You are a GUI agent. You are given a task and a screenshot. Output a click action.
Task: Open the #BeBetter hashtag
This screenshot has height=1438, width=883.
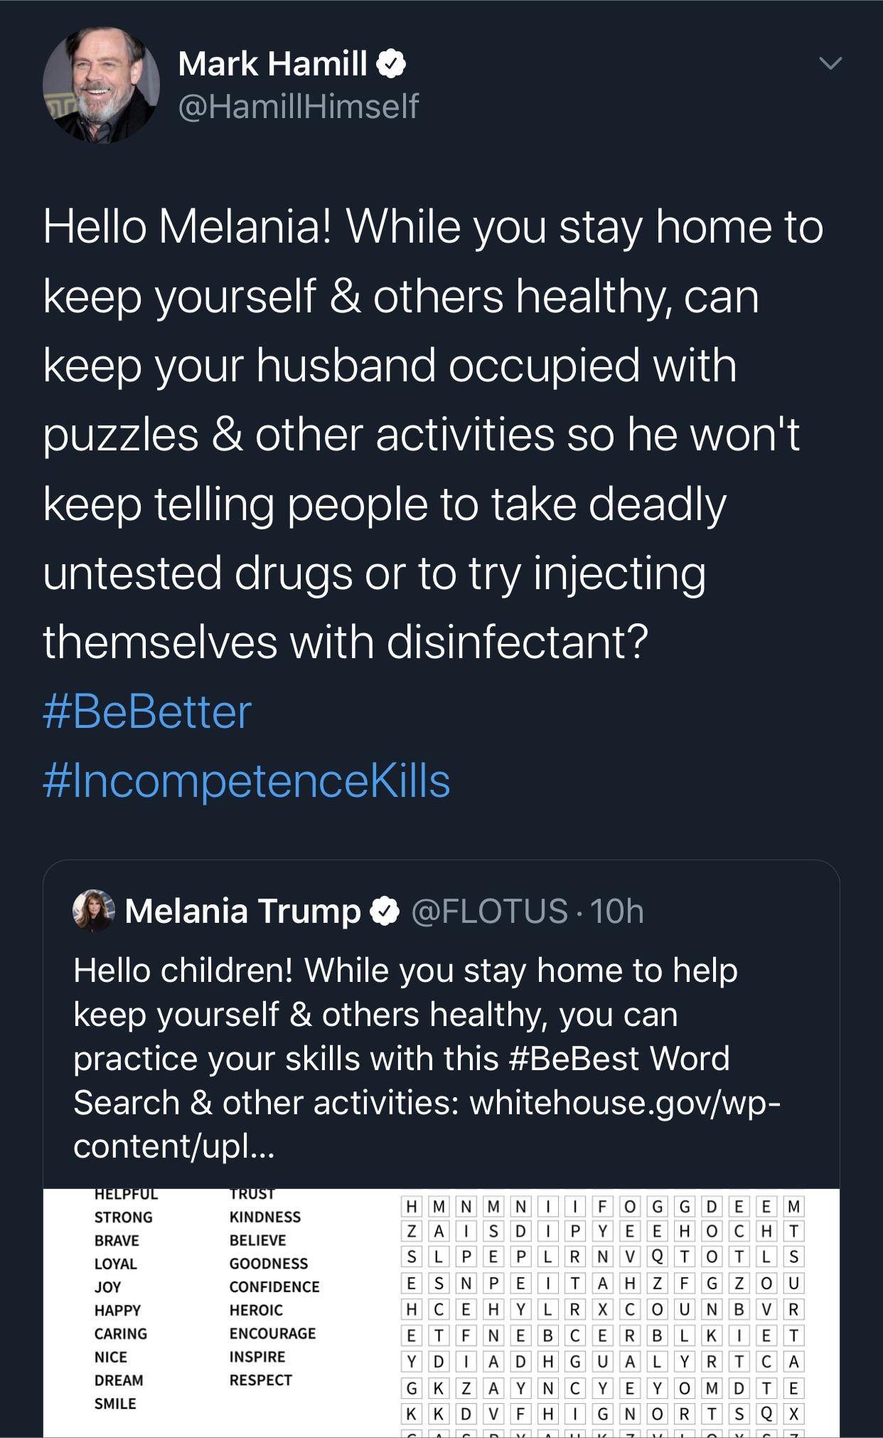point(147,712)
